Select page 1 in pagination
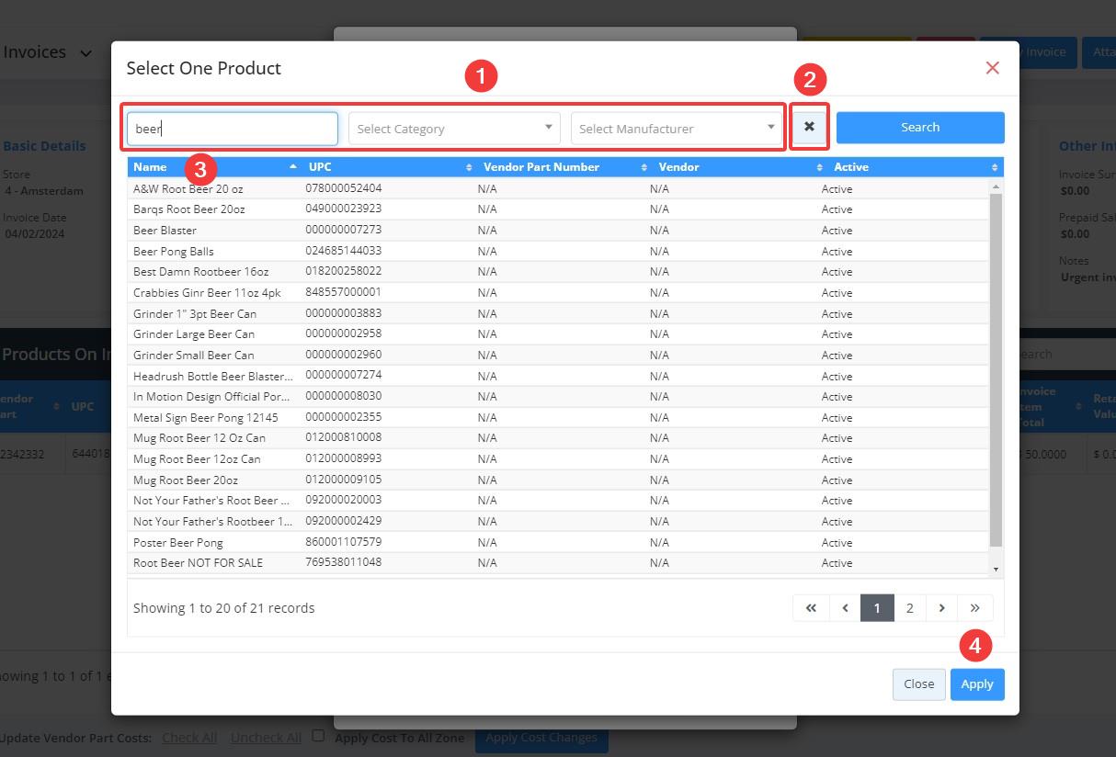This screenshot has width=1116, height=757. (x=877, y=608)
